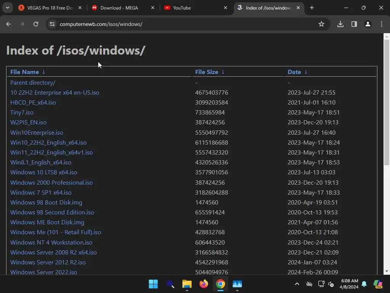
Task: Click the page vertical scrollbar thumb
Action: coord(387,102)
